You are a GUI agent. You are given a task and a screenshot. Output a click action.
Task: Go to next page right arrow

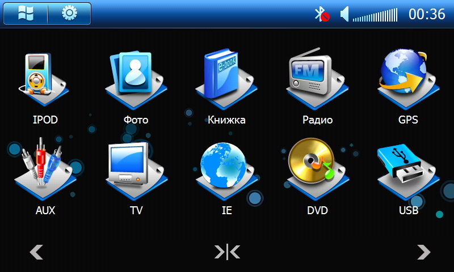pyautogui.click(x=423, y=252)
